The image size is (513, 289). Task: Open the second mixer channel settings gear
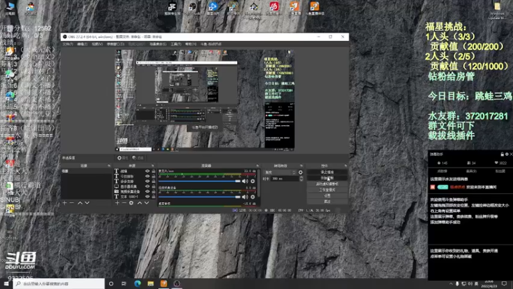tap(253, 197)
